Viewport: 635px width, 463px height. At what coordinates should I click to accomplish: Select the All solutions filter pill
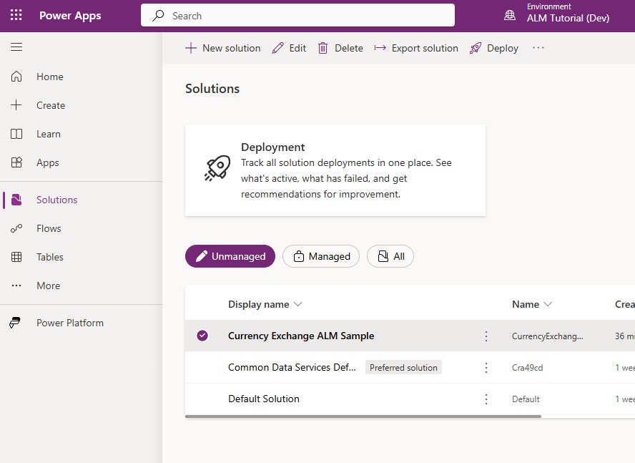390,256
